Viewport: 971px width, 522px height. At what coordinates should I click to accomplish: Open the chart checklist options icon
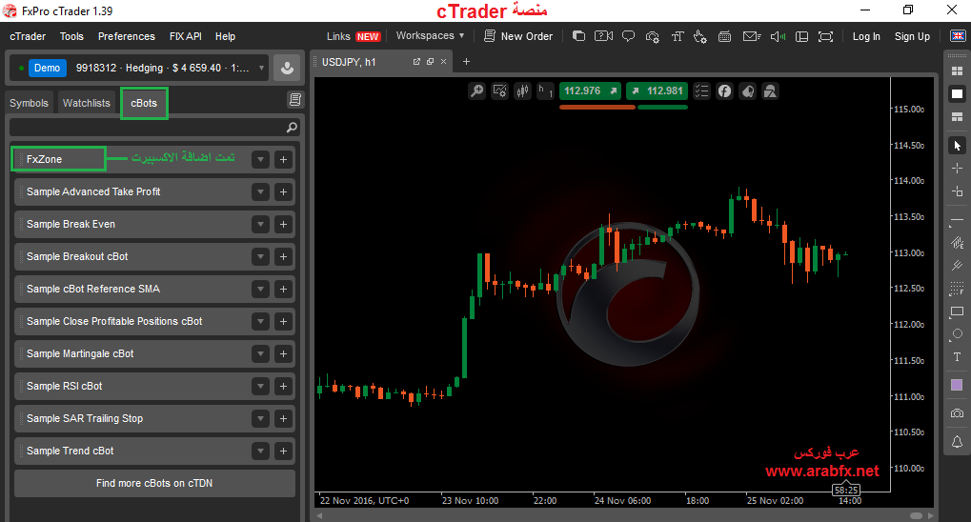pos(701,91)
